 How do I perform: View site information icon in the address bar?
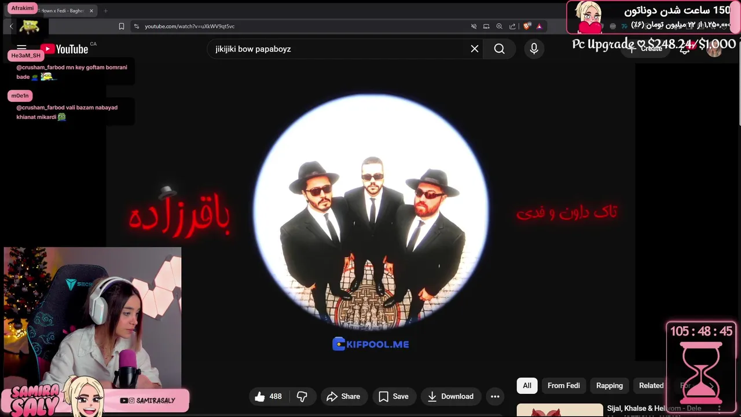click(136, 26)
